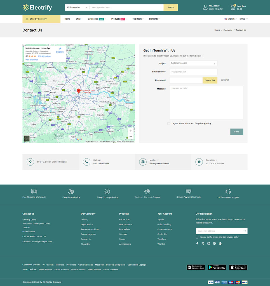Click Register under My Account
The image size is (270, 286).
pos(219,9)
